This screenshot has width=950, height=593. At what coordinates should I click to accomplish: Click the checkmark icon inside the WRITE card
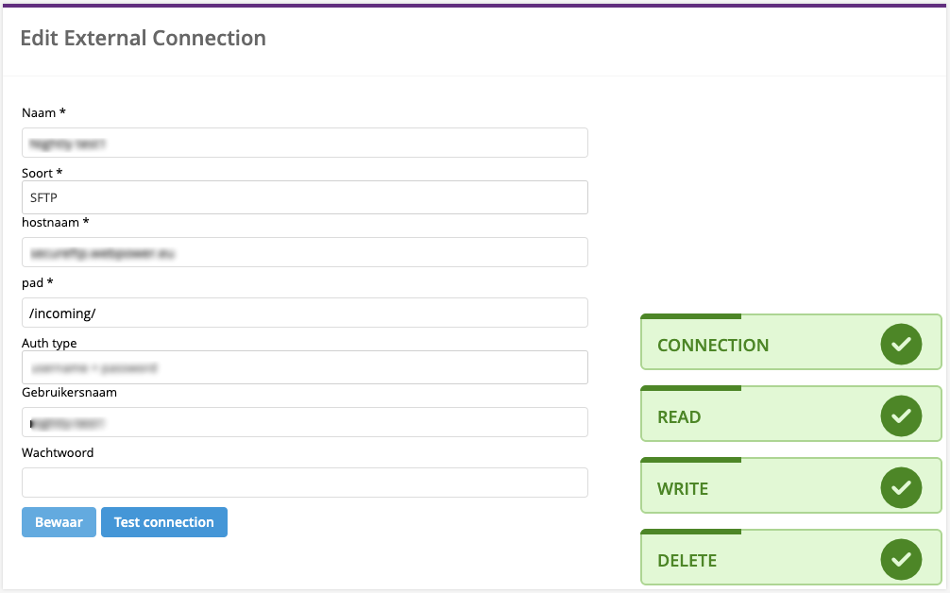[901, 487]
